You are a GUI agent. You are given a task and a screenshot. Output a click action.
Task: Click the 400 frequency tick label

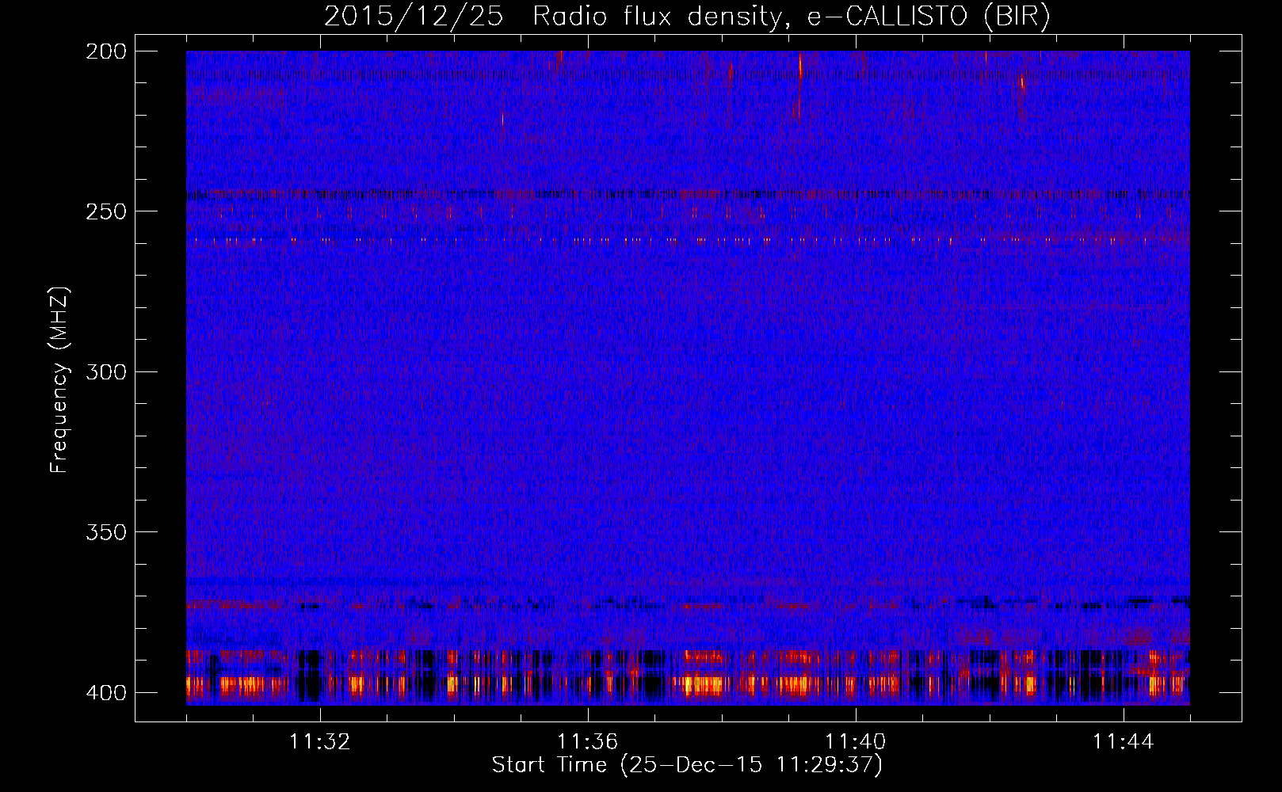pyautogui.click(x=105, y=693)
